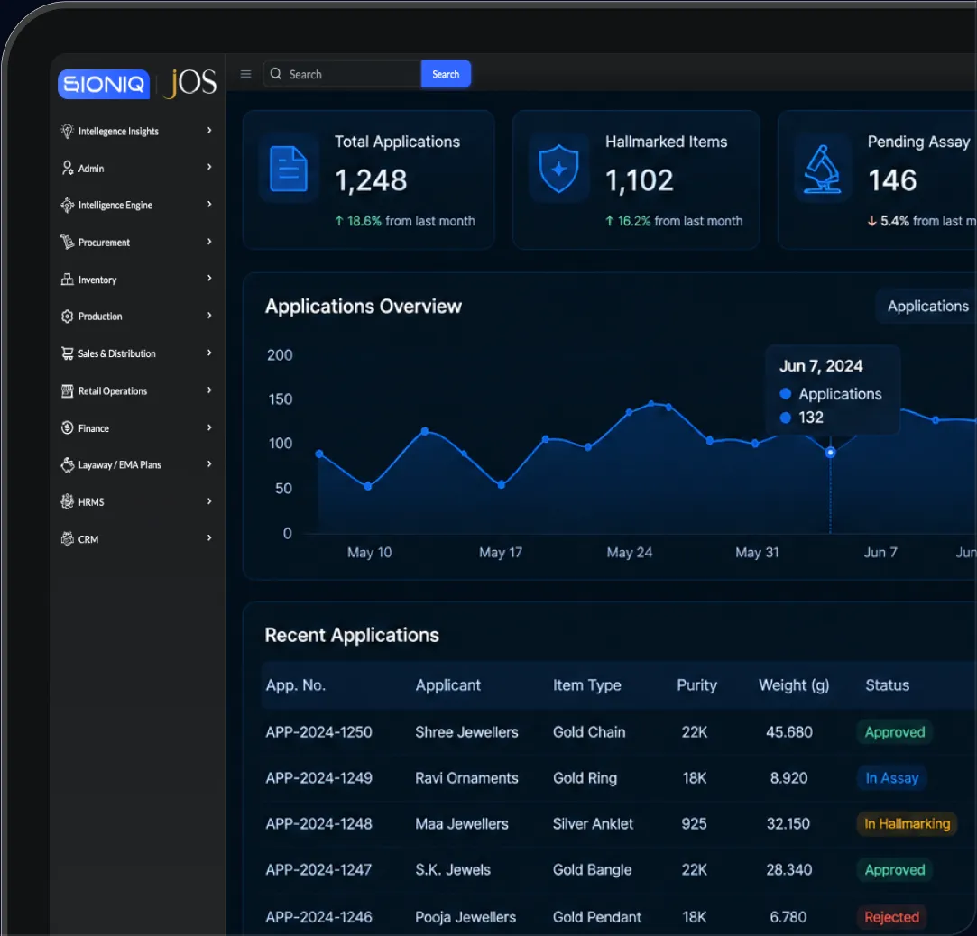Click the Purity column header
The image size is (977, 936).
[x=696, y=685]
